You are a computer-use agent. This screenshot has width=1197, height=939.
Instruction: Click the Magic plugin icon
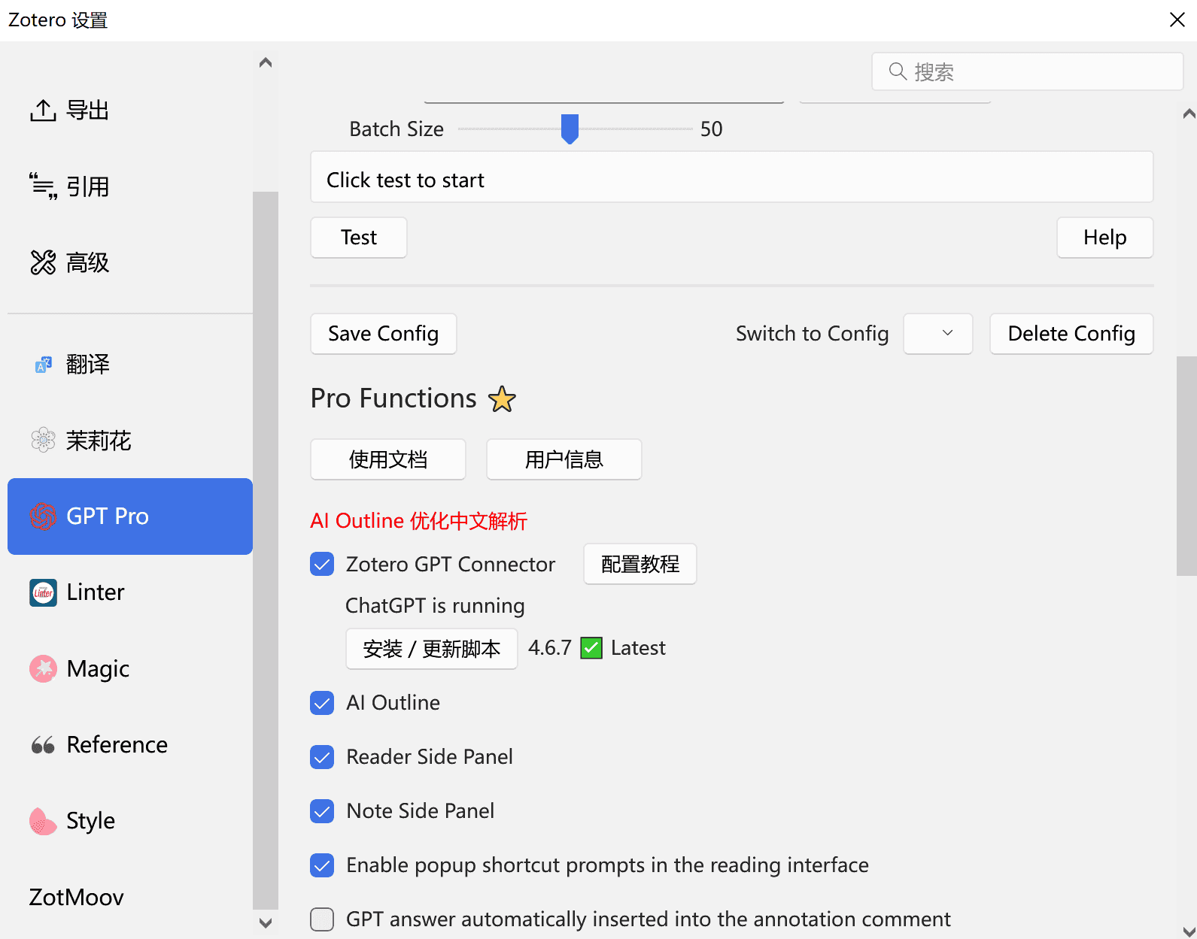pyautogui.click(x=43, y=668)
